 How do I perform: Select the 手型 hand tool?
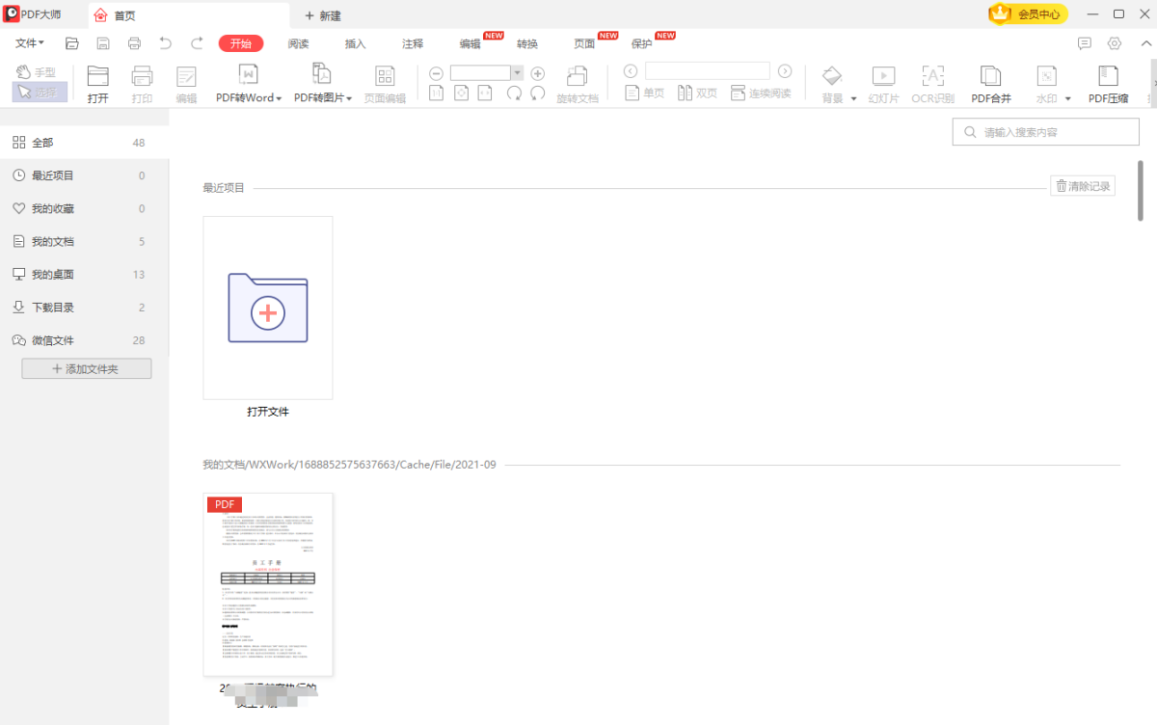[35, 72]
